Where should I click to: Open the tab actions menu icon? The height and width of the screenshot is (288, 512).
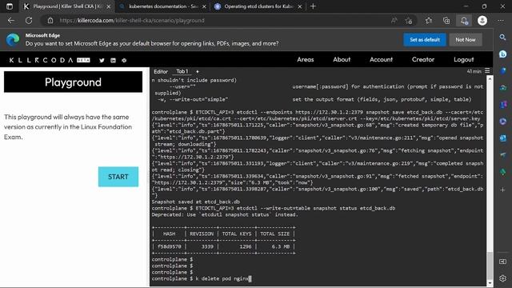coord(10,6)
